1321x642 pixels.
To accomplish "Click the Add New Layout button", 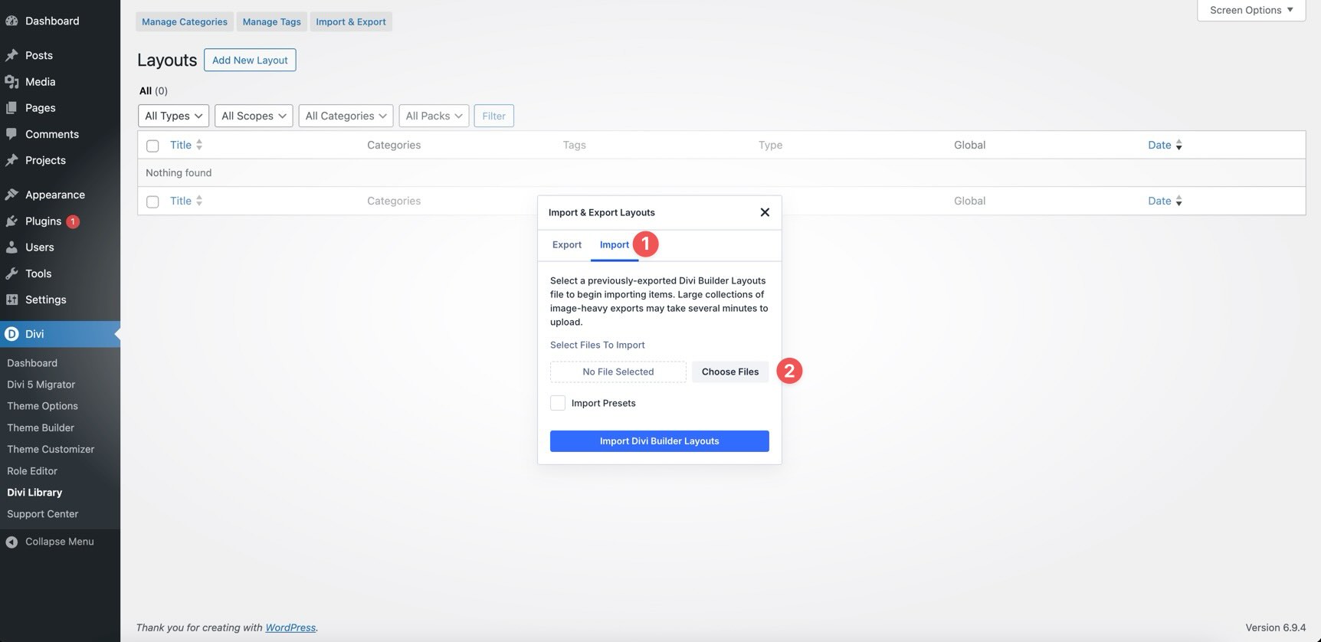I will [250, 60].
